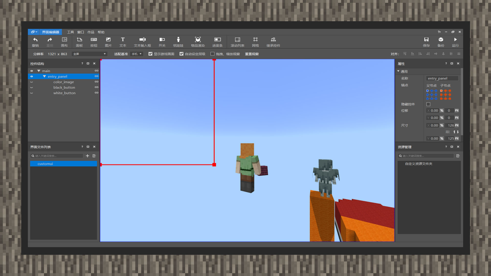Click the align-right icon in 对齐 row
Screen dimensions: 491x276
point(428,54)
